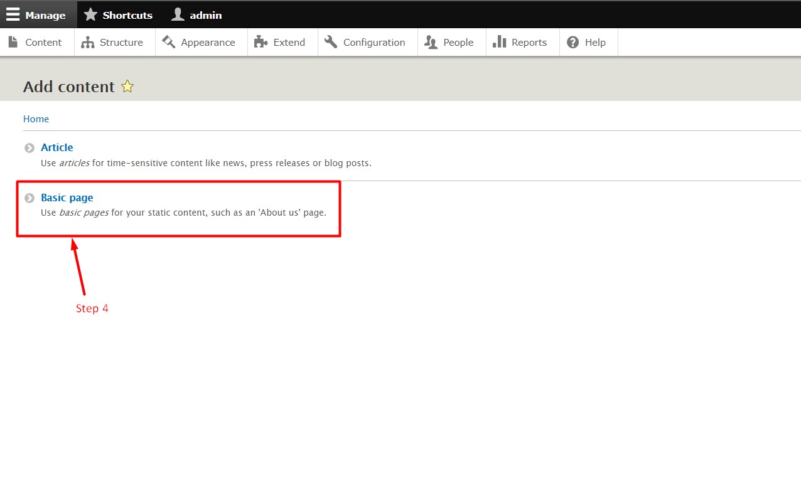
Task: Follow the Home breadcrumb link
Action: click(36, 119)
